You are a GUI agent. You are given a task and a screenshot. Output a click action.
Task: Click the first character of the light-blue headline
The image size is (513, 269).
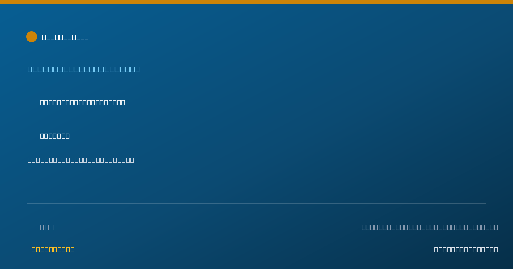click(x=30, y=69)
